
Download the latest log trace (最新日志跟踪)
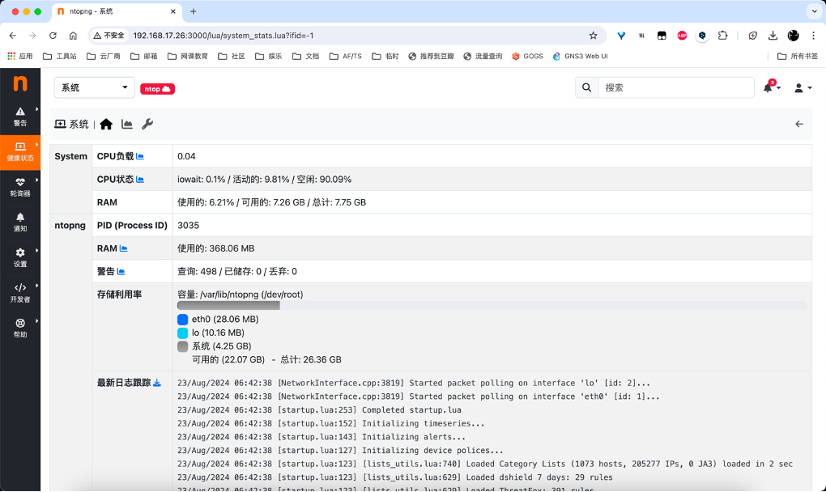(157, 383)
